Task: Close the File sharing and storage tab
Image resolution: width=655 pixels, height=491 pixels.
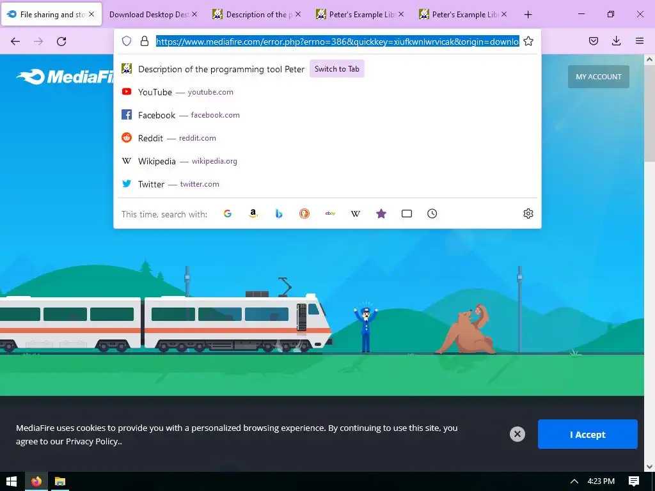Action: point(91,14)
